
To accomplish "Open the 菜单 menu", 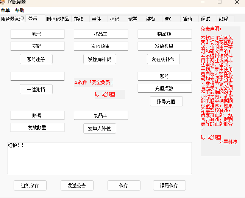I will (5, 10).
